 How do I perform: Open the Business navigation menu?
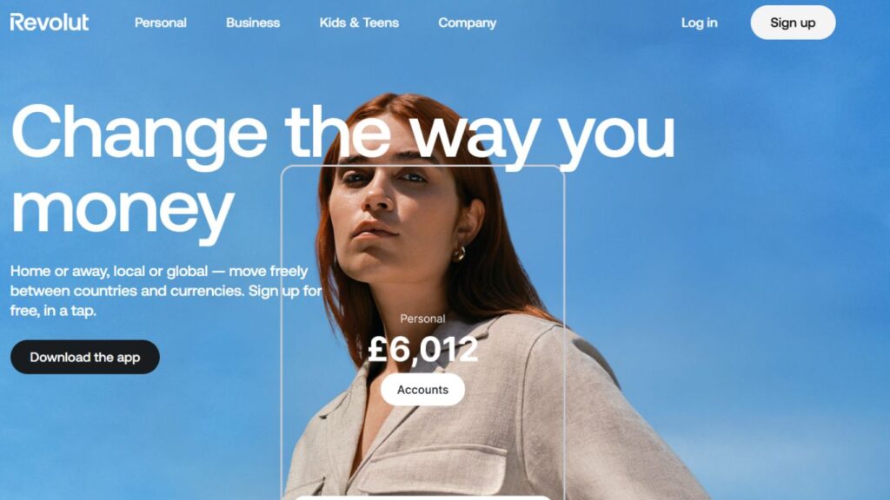253,23
